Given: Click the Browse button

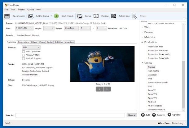Looking at the screenshot, I should click(132, 115).
